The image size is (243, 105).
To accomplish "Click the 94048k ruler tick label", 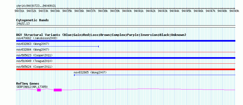I will (223, 11).
